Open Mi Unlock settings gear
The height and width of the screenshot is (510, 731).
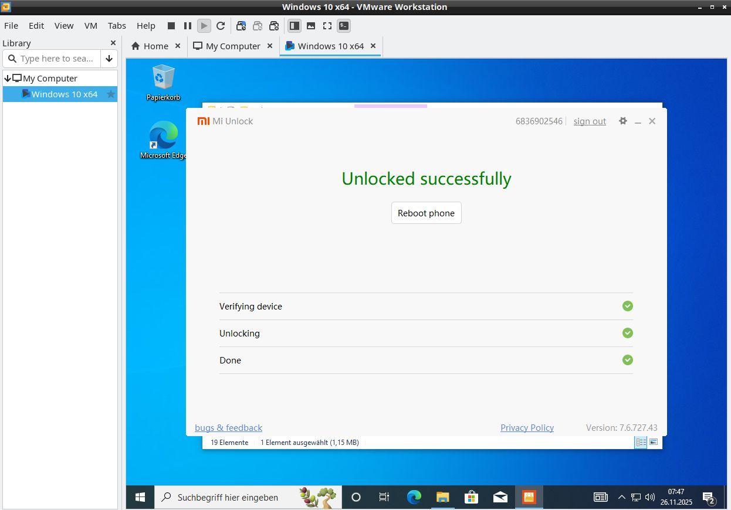point(622,121)
